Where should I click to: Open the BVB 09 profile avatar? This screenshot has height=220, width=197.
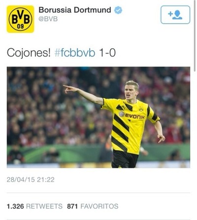pyautogui.click(x=20, y=19)
